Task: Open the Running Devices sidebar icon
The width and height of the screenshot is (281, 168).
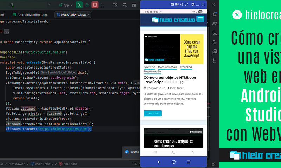Action: (215, 42)
